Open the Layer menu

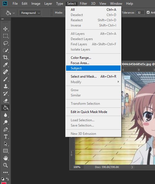coord(48,4)
